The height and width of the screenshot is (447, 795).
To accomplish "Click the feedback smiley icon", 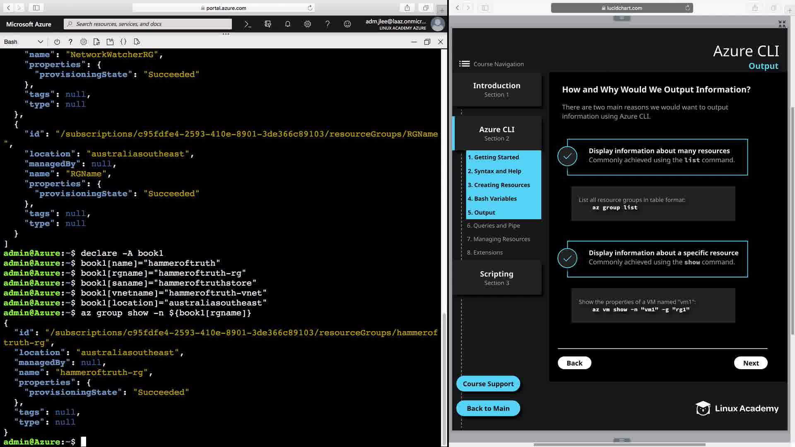I will click(x=347, y=24).
